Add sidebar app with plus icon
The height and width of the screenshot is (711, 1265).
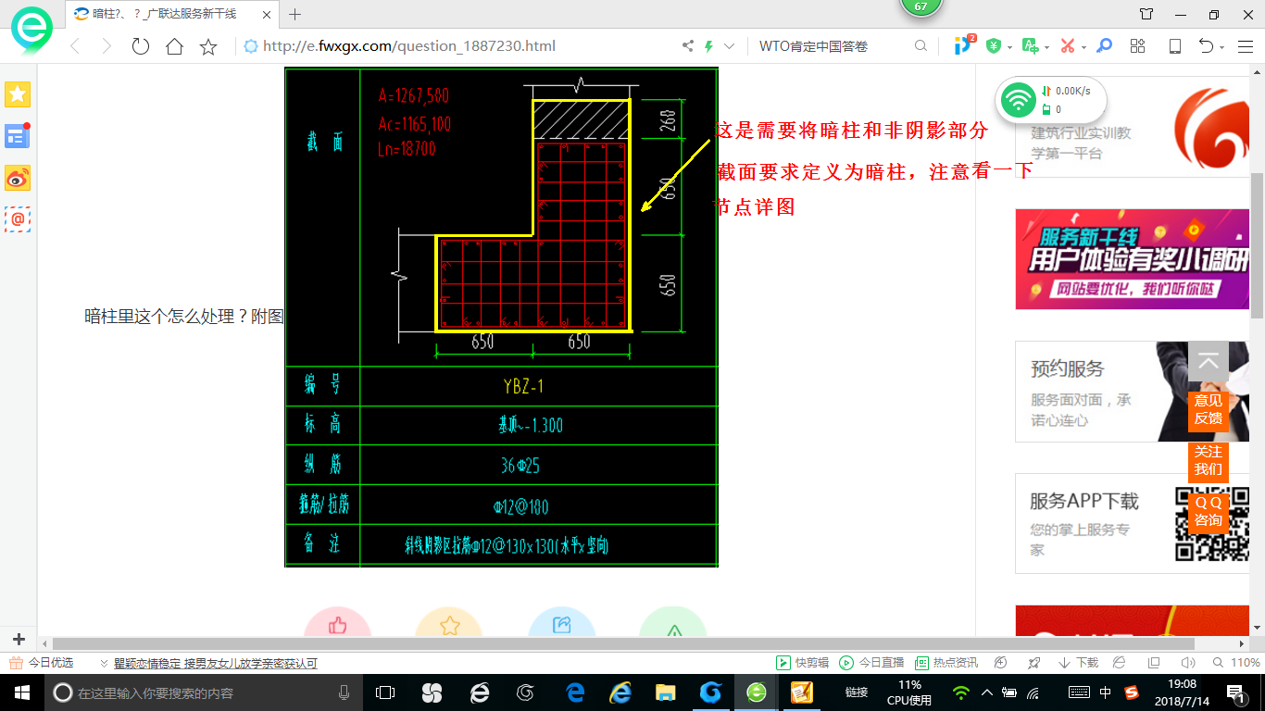[x=19, y=640]
